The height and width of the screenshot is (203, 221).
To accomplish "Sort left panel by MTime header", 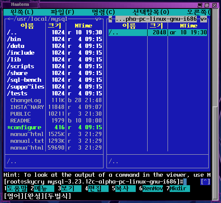I will point(84,26).
